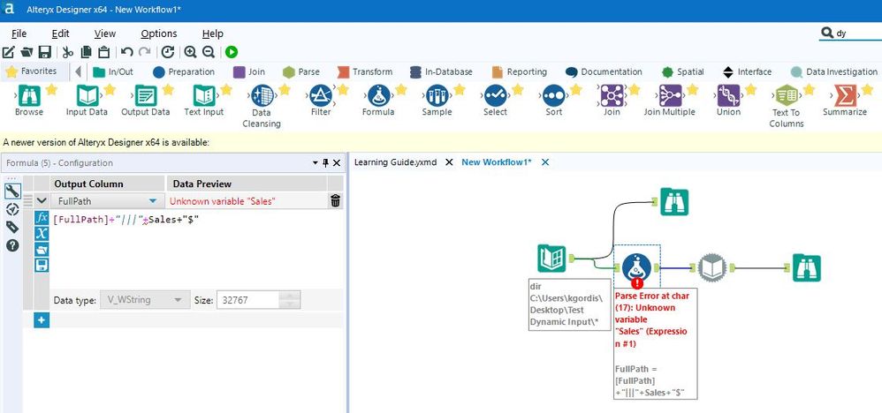Open the Edit menu
Image resolution: width=882 pixels, height=413 pixels.
point(60,34)
